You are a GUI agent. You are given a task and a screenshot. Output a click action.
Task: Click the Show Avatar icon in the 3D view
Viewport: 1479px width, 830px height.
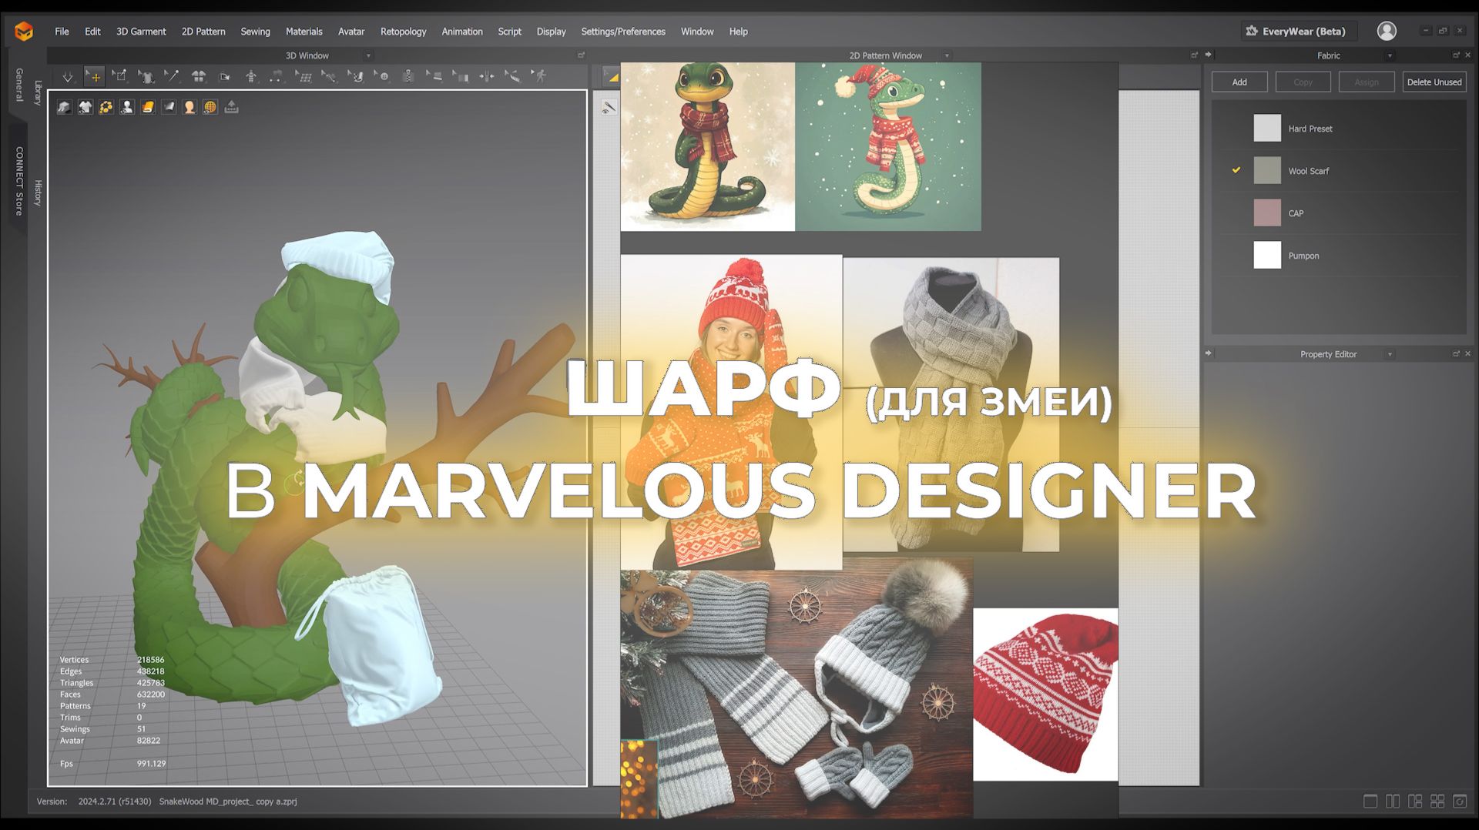point(127,106)
